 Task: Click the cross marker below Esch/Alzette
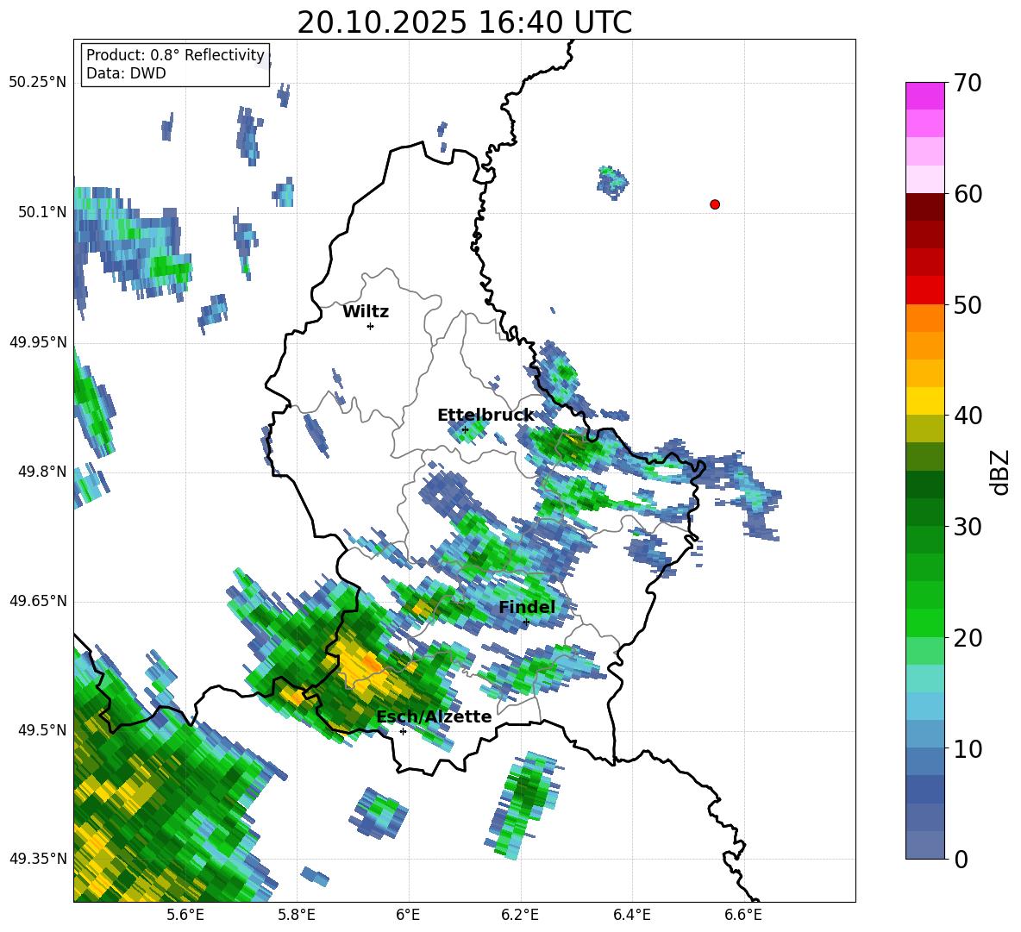(x=403, y=731)
